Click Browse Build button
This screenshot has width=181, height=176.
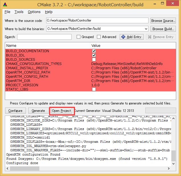point(163,29)
